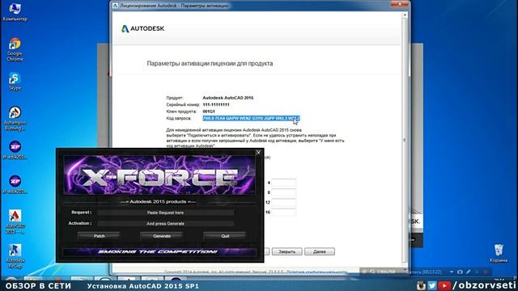
Task: Click the Quit button in X-Force
Action: pos(225,236)
